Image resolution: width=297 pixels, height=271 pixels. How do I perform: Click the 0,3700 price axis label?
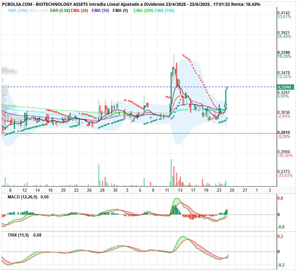[x=284, y=52]
